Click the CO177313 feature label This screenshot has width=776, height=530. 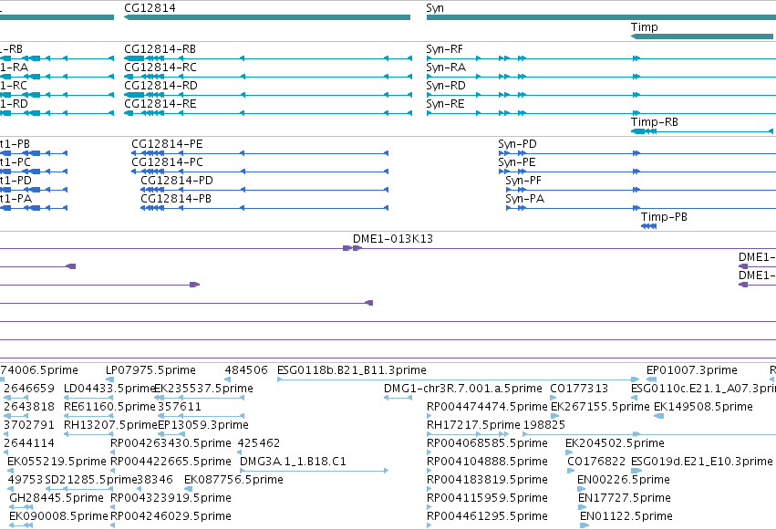pos(579,389)
